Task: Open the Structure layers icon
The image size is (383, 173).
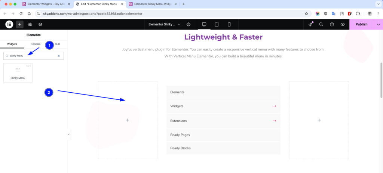Action: (40, 24)
